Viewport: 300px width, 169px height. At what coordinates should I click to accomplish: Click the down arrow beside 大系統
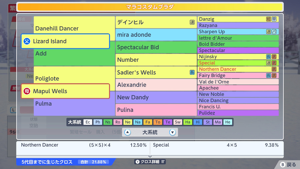click(172, 132)
